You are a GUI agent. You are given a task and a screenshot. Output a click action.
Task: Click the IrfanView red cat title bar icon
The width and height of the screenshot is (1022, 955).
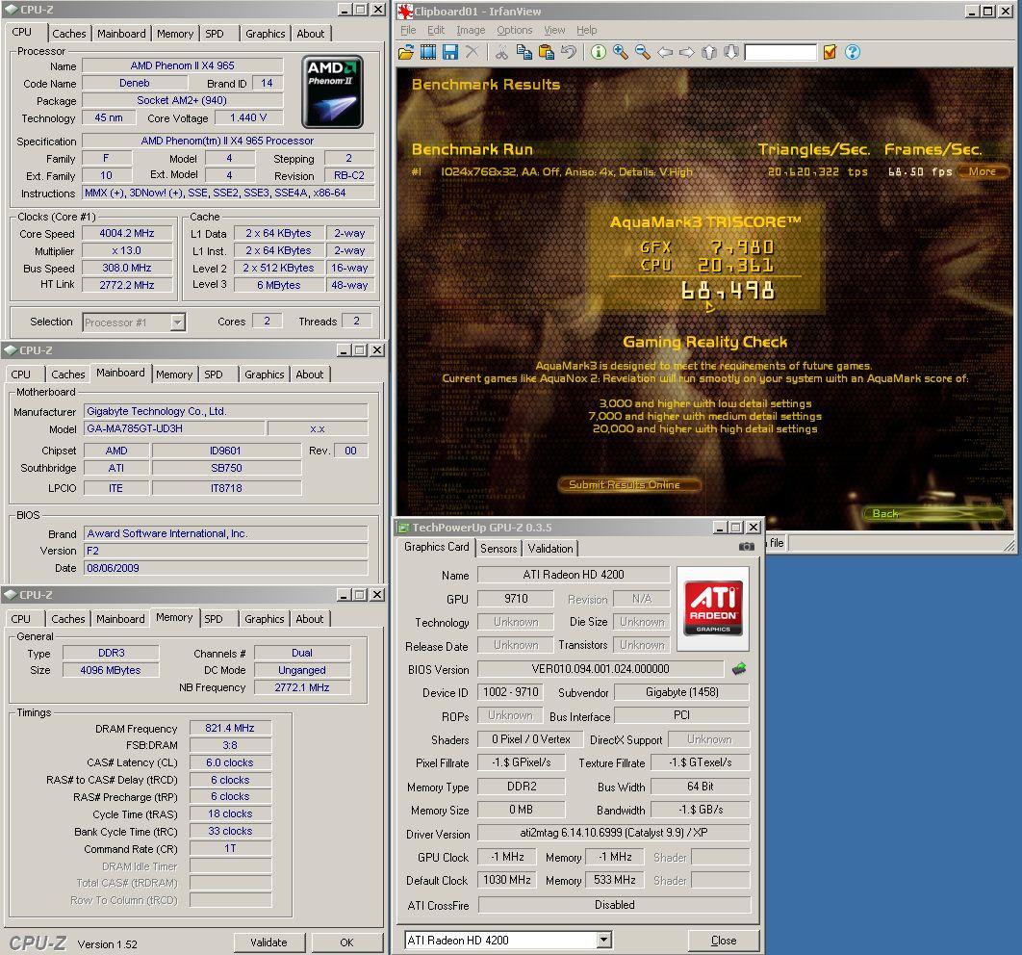tap(405, 12)
